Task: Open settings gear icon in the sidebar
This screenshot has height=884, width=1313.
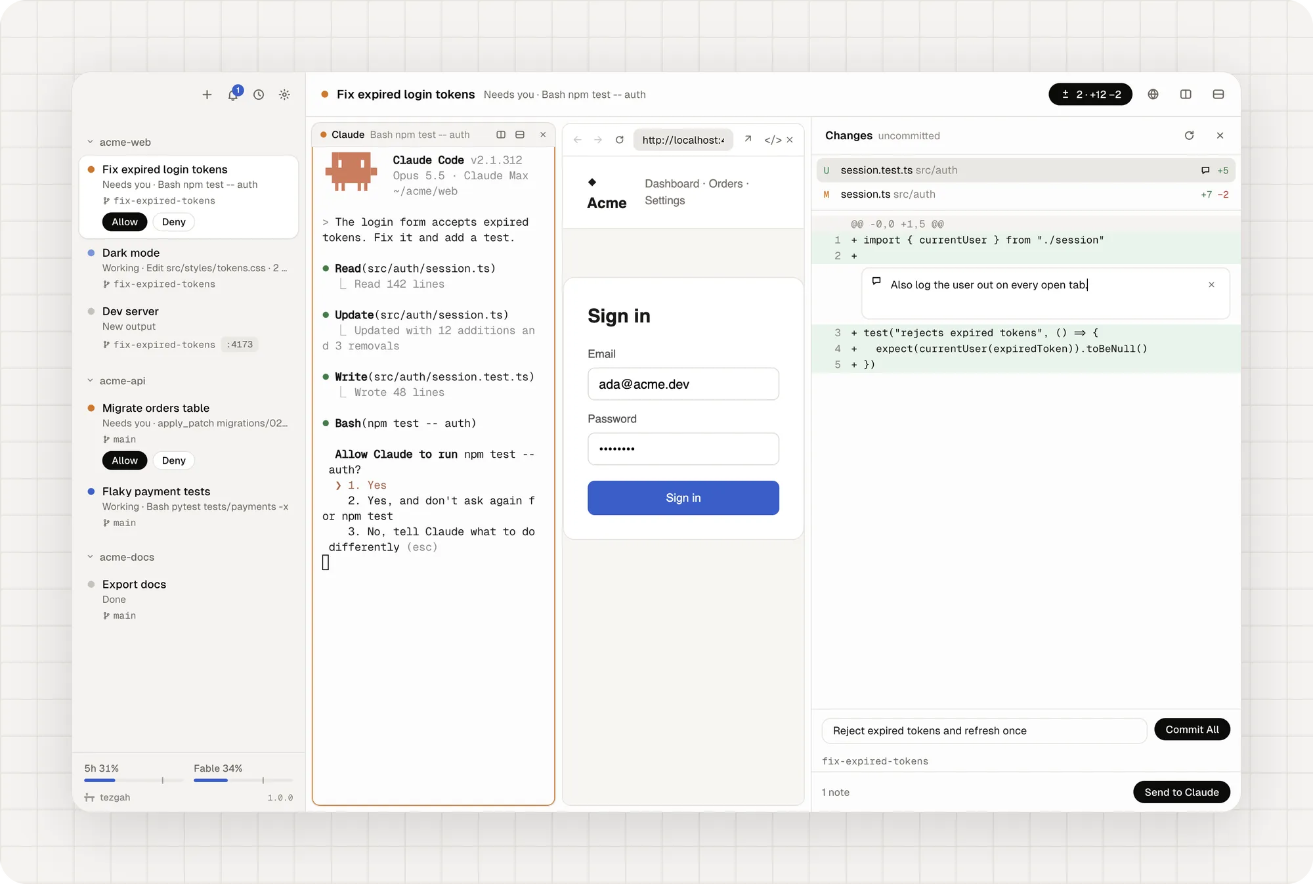Action: coord(284,95)
